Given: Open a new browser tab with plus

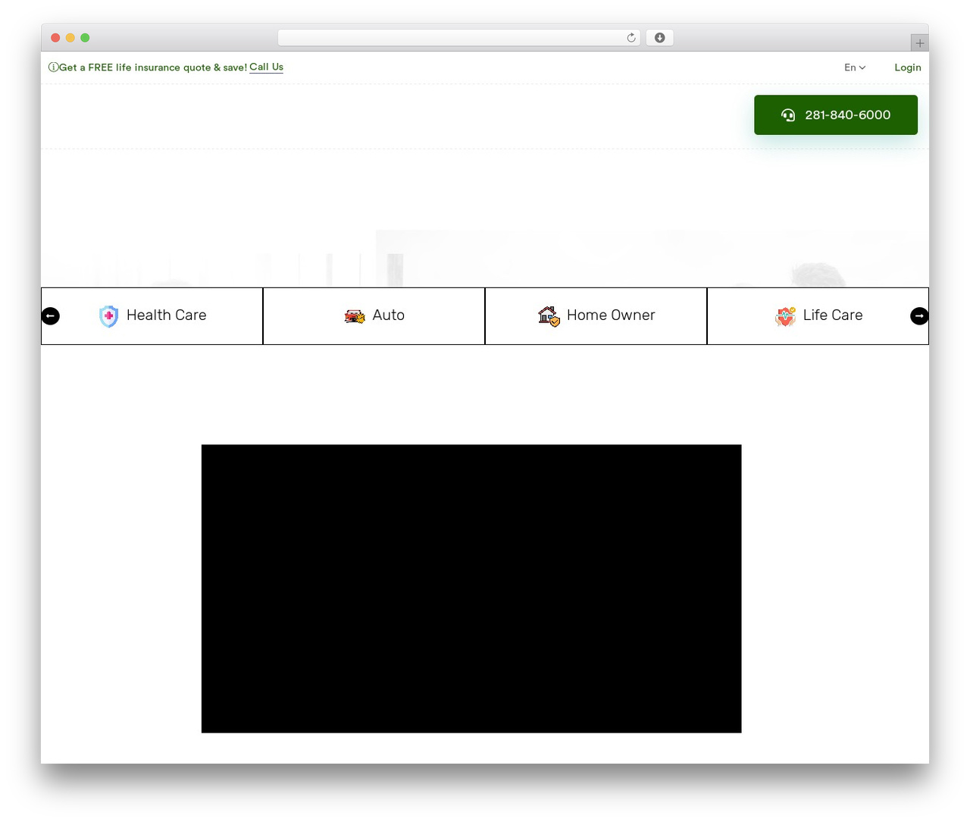Looking at the screenshot, I should click(x=919, y=43).
